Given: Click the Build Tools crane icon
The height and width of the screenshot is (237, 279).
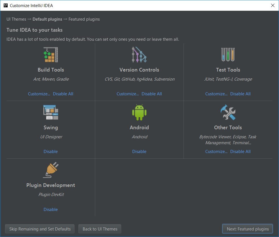Looking at the screenshot, I should coord(51,55).
